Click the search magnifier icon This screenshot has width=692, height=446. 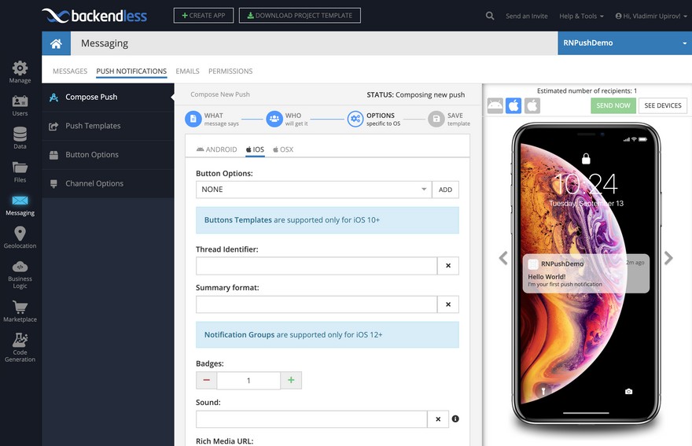click(490, 16)
